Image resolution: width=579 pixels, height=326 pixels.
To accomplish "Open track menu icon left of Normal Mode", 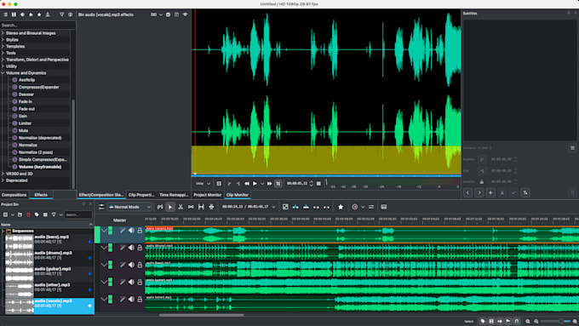I will tap(101, 207).
